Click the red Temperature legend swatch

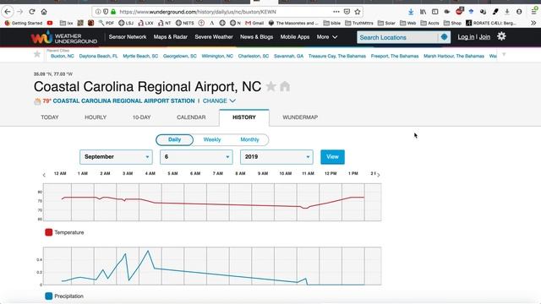coord(49,232)
